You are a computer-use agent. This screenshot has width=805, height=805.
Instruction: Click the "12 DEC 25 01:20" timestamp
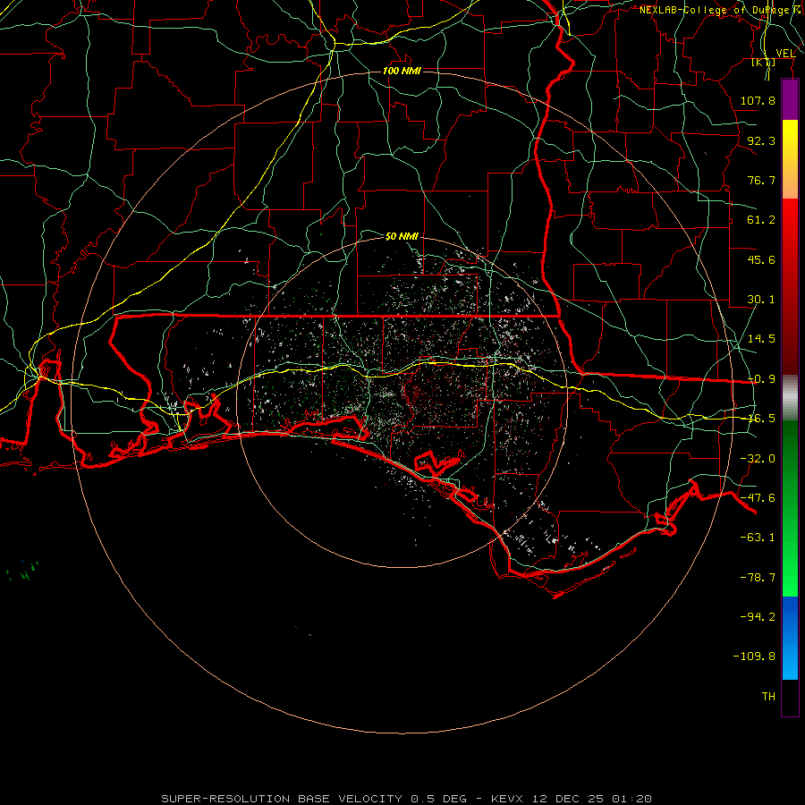pos(591,799)
